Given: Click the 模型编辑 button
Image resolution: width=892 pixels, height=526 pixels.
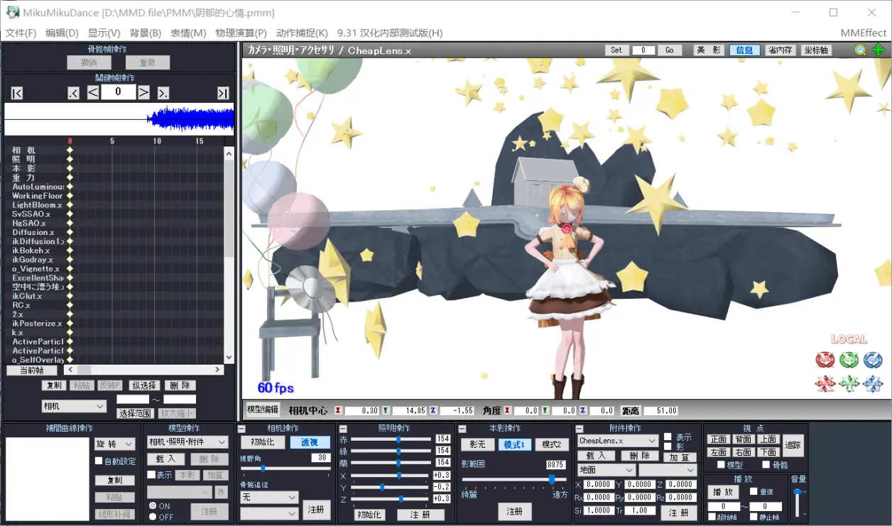Looking at the screenshot, I should tap(262, 410).
